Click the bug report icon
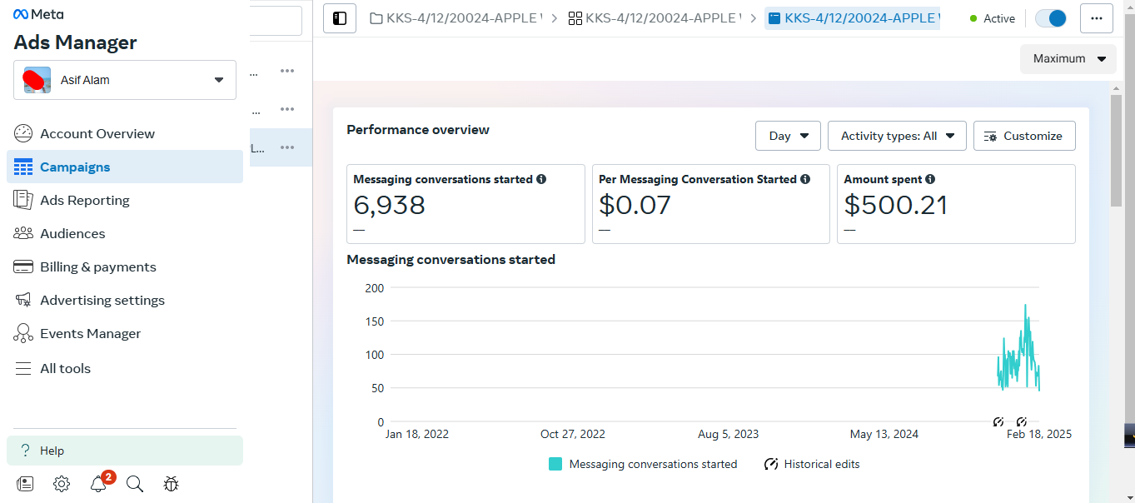 pyautogui.click(x=172, y=484)
